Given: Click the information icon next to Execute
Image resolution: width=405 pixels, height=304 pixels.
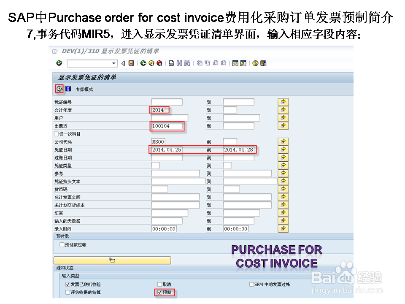Looking at the screenshot, I should pos(68,88).
